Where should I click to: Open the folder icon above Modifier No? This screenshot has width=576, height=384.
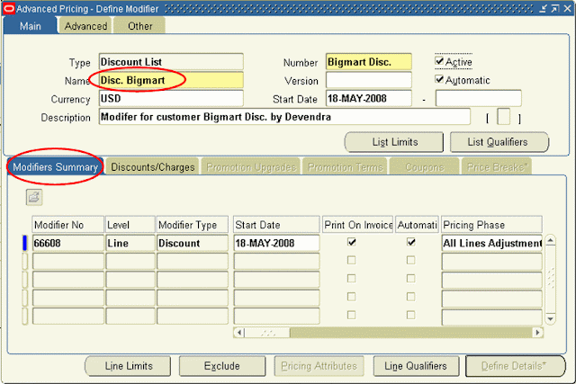tap(34, 197)
